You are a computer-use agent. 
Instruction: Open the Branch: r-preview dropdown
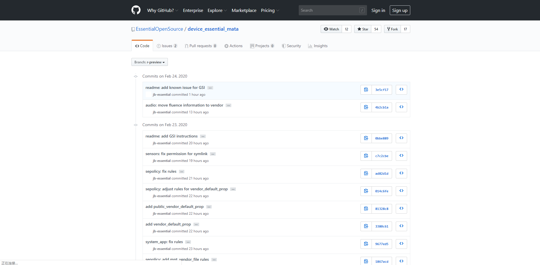click(149, 62)
